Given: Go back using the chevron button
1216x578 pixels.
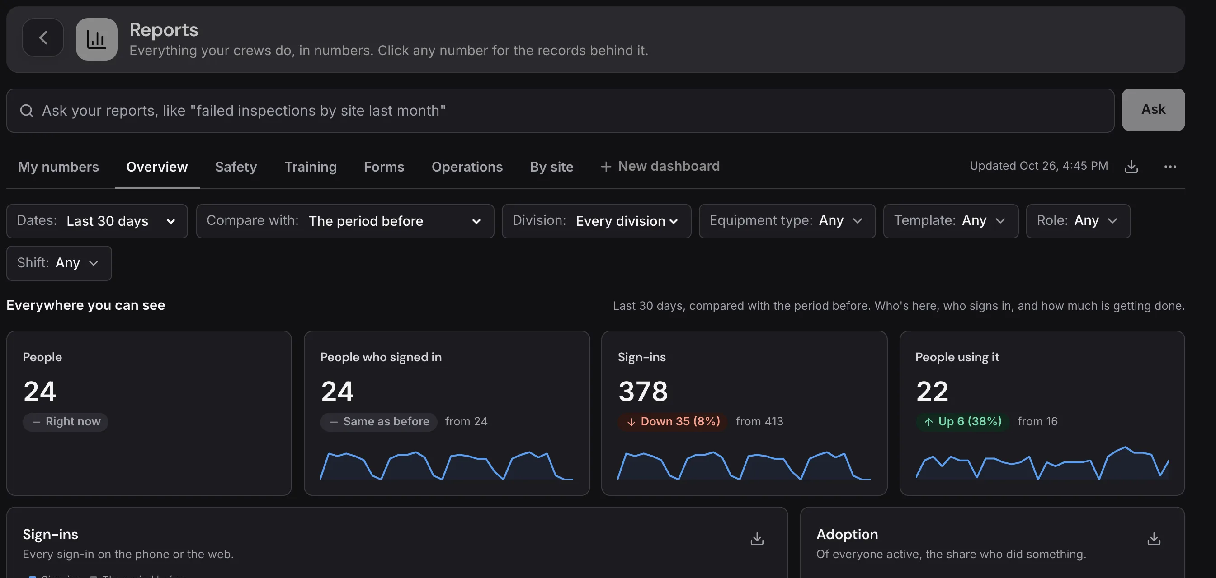Looking at the screenshot, I should (x=43, y=38).
